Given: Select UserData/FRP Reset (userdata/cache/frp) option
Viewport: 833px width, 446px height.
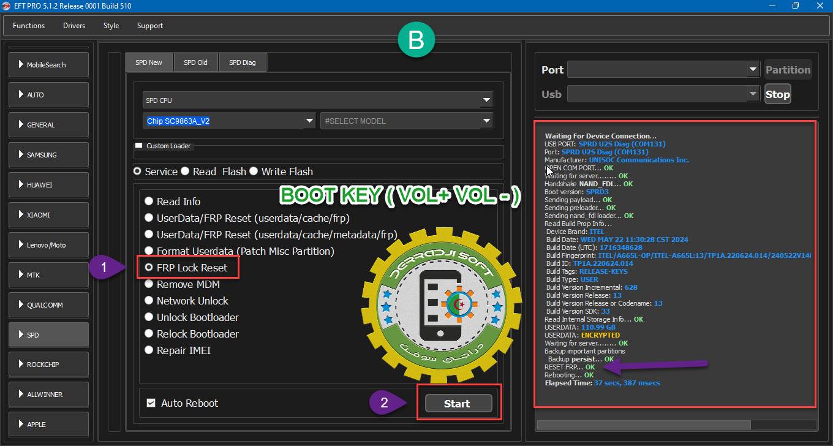Looking at the screenshot, I should [x=149, y=217].
